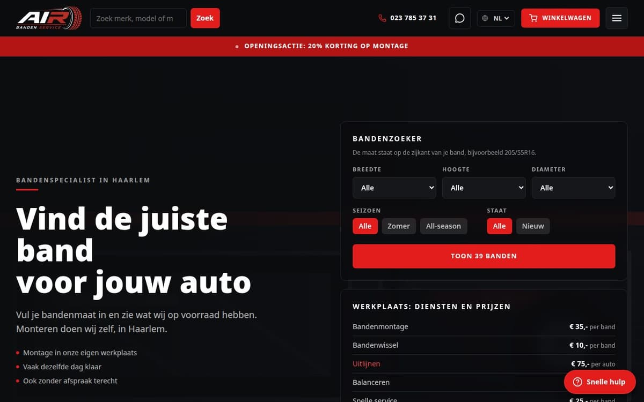This screenshot has height=402, width=644.
Task: Click the Bandenwissel service row
Action: pyautogui.click(x=484, y=345)
